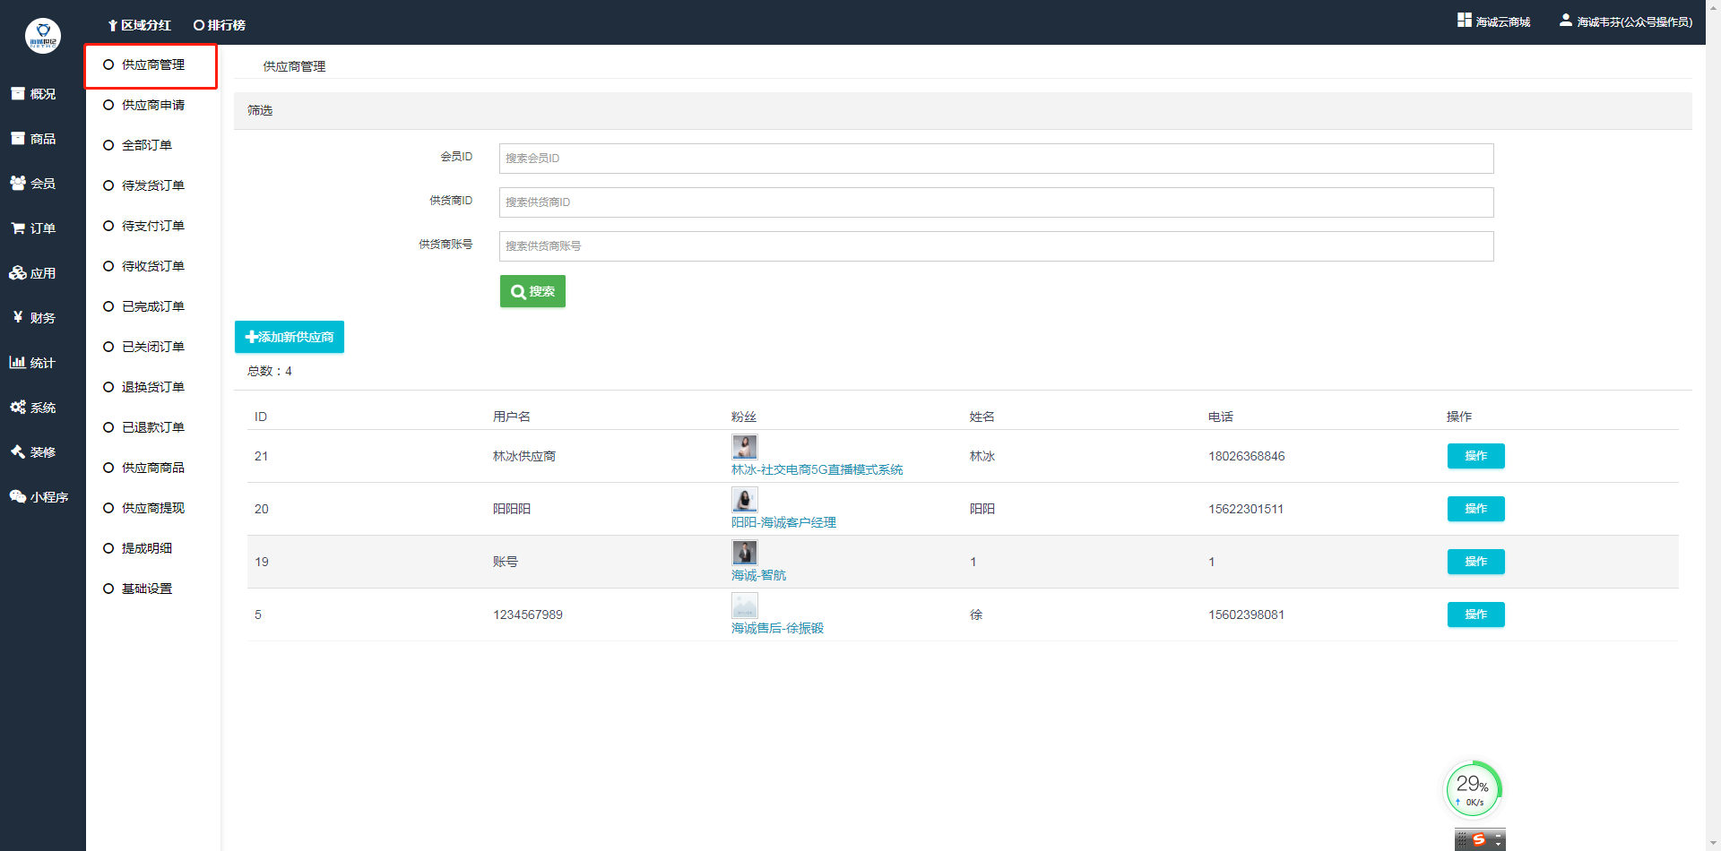Click the 阳阳-海诚客户经理 fan link

pos(783,522)
